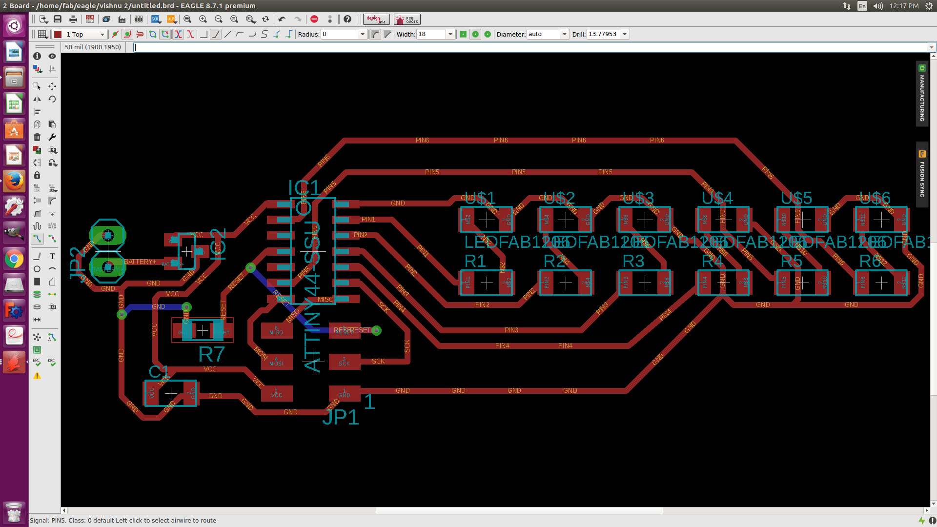Open Firefox from the Ubuntu launcher
This screenshot has height=527, width=937.
tap(14, 182)
